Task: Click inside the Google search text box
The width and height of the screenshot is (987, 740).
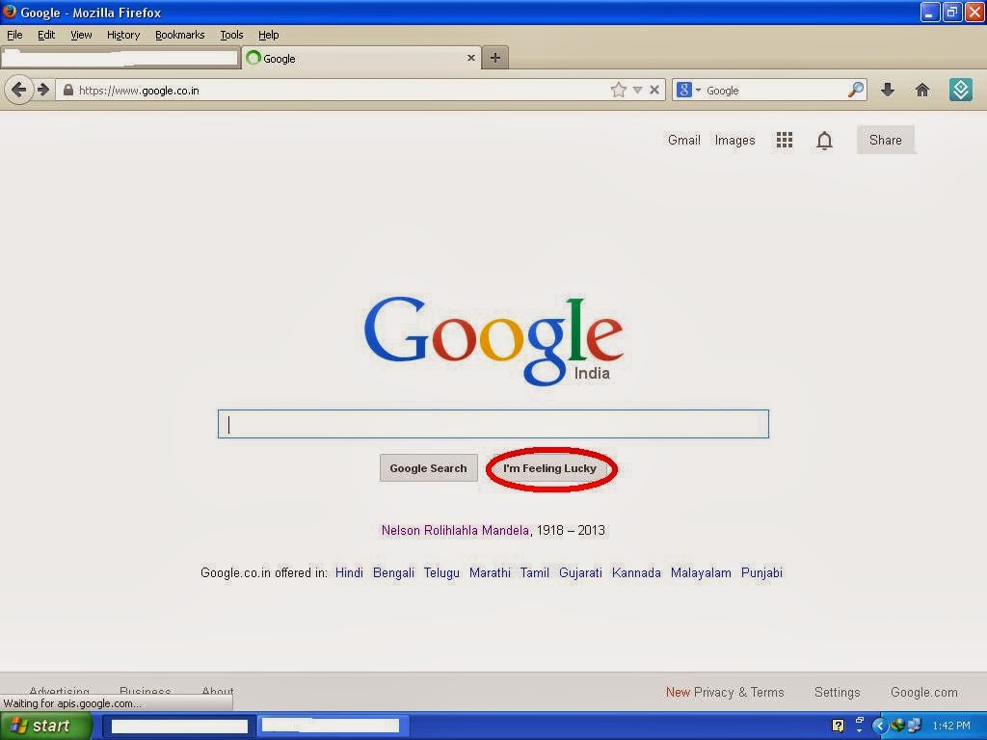Action: (493, 424)
